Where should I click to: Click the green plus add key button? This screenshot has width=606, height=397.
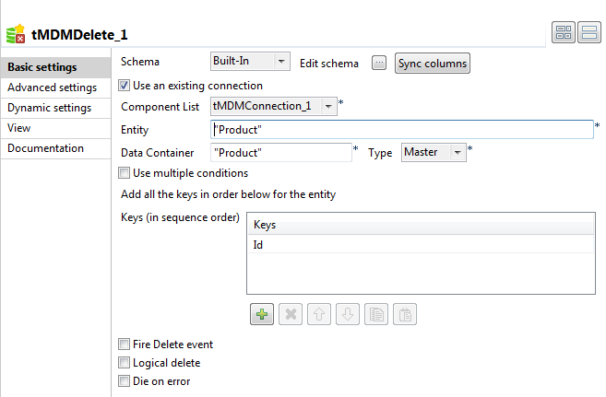click(262, 314)
